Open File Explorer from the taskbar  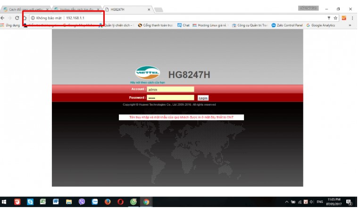tap(69, 202)
